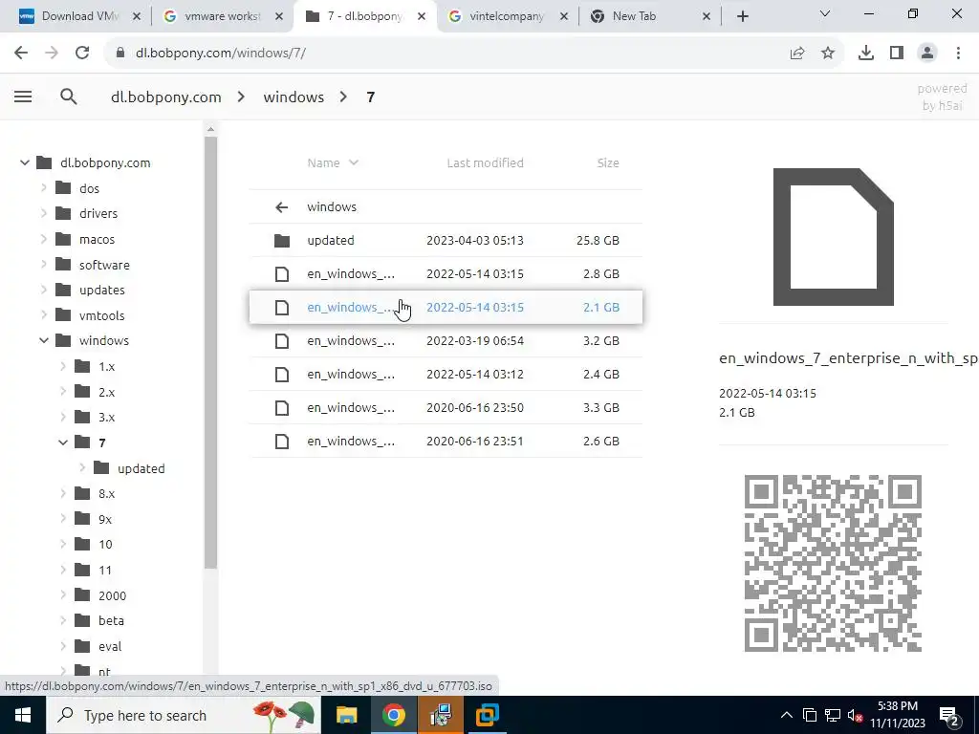
Task: Open Chrome profile avatar
Action: (927, 54)
